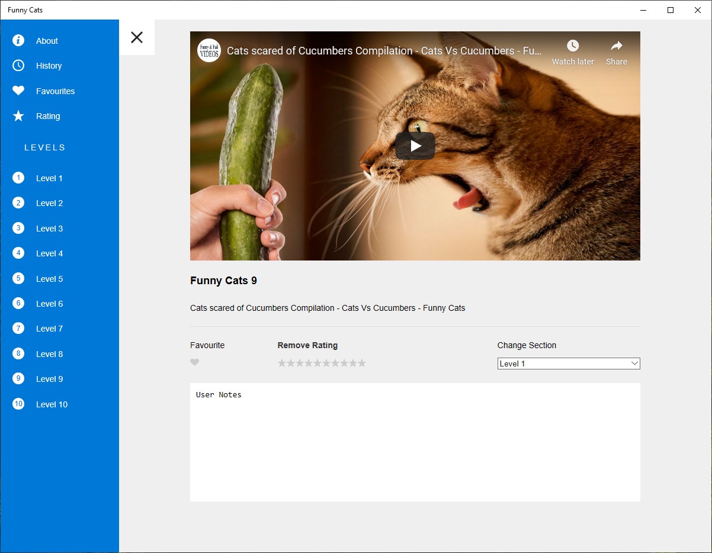Open Rating via the star icon
This screenshot has width=712, height=553.
(18, 116)
